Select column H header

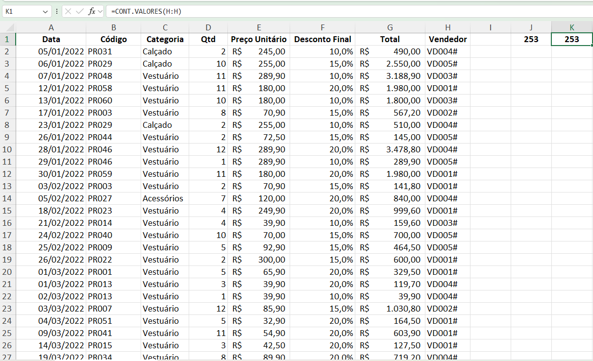coord(447,28)
